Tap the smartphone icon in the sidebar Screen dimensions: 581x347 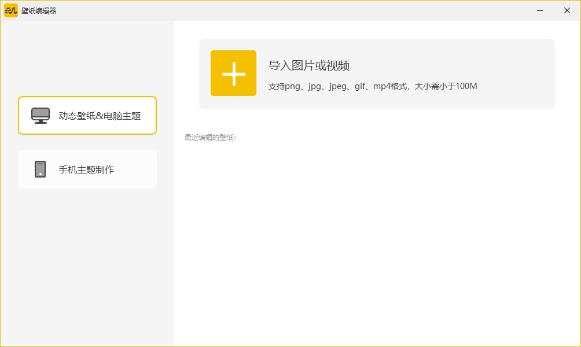[39, 169]
